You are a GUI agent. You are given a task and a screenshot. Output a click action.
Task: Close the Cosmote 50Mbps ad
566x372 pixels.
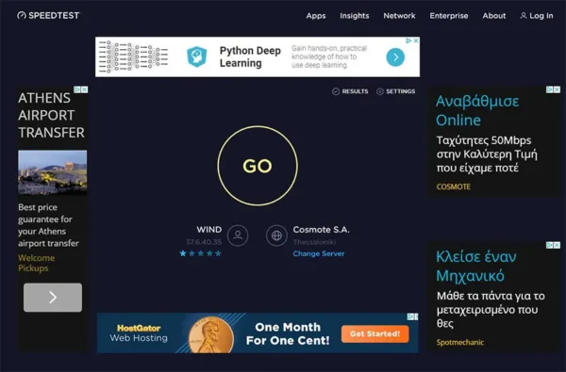(x=557, y=89)
